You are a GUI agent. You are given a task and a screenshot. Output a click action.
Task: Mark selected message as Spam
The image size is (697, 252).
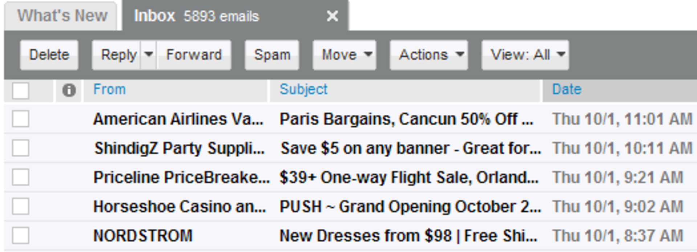pyautogui.click(x=272, y=55)
